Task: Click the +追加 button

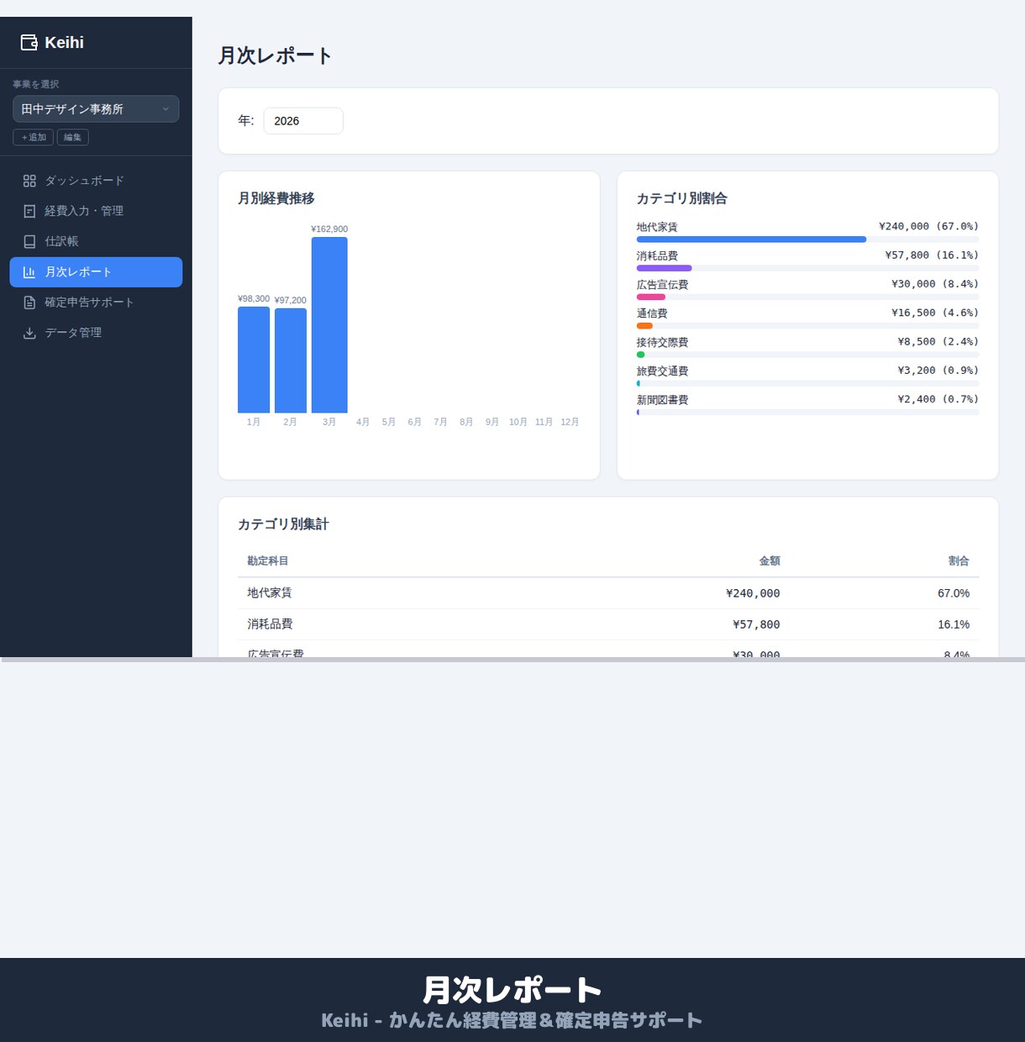Action: (34, 137)
